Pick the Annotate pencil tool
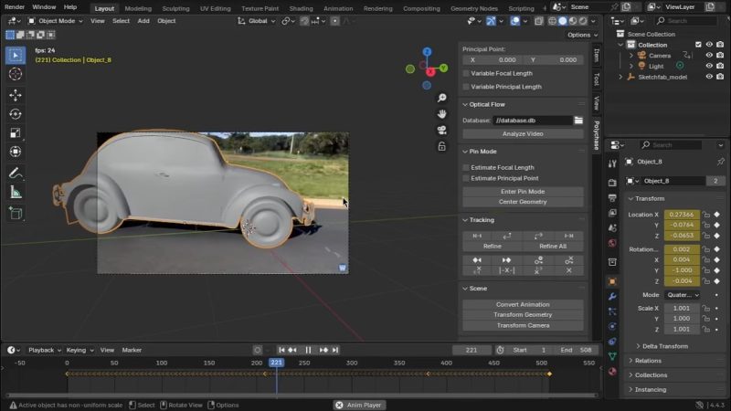Screen dimensions: 731x411 [x=16, y=173]
